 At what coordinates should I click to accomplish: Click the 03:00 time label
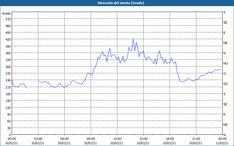point(38,139)
